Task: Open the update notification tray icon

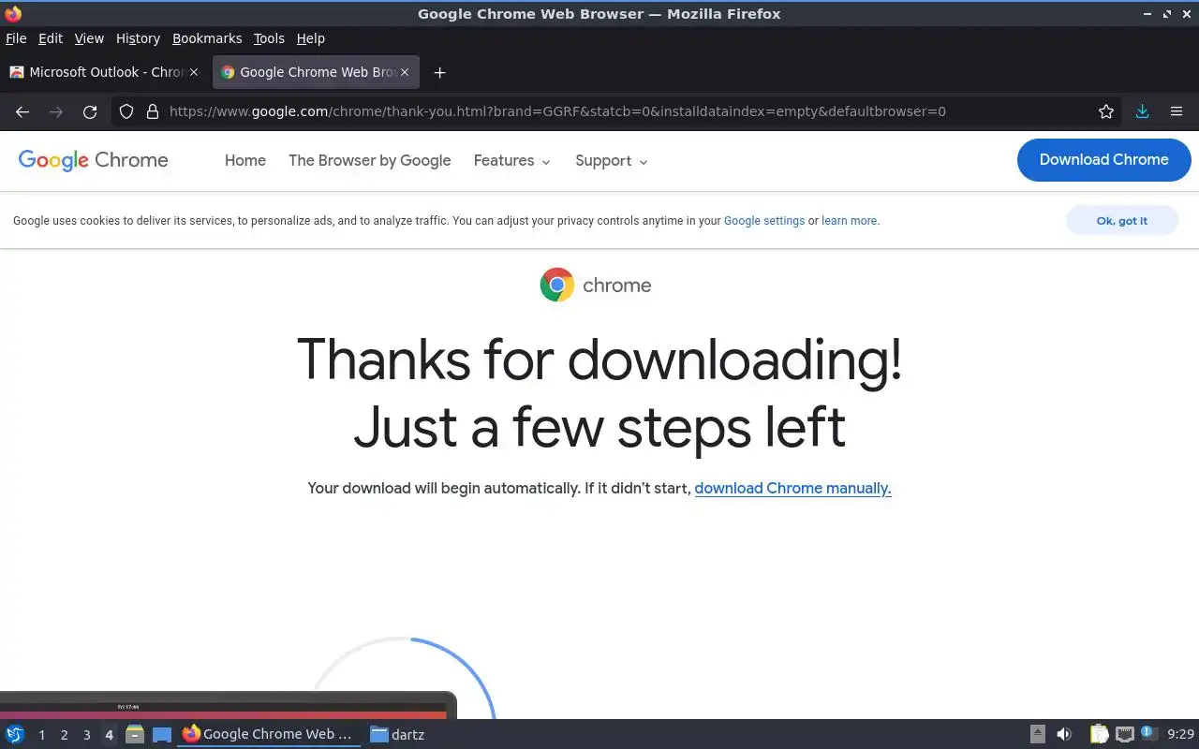Action: point(1149,733)
